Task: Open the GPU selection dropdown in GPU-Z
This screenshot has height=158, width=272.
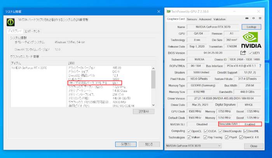Action: 194,146
